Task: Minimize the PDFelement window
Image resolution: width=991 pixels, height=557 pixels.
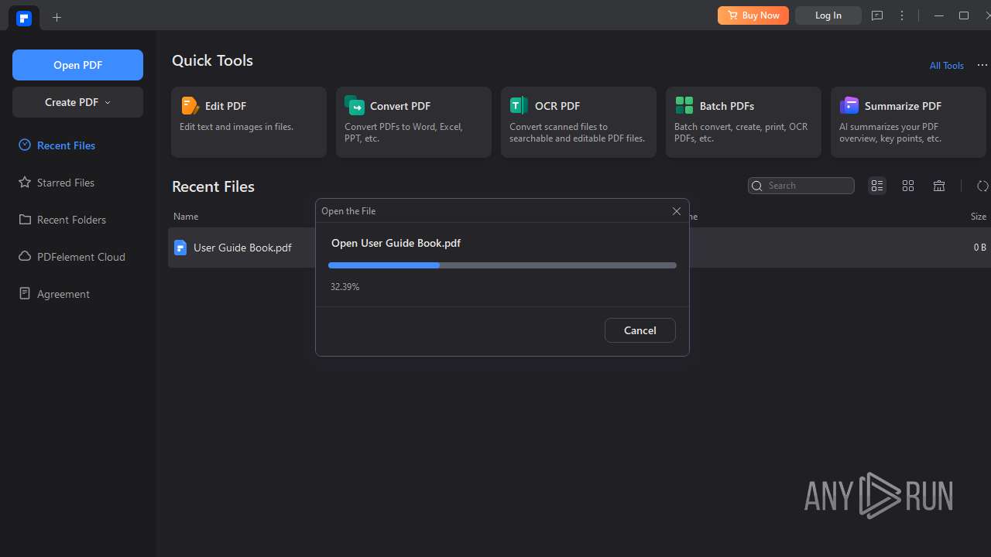Action: (x=939, y=15)
